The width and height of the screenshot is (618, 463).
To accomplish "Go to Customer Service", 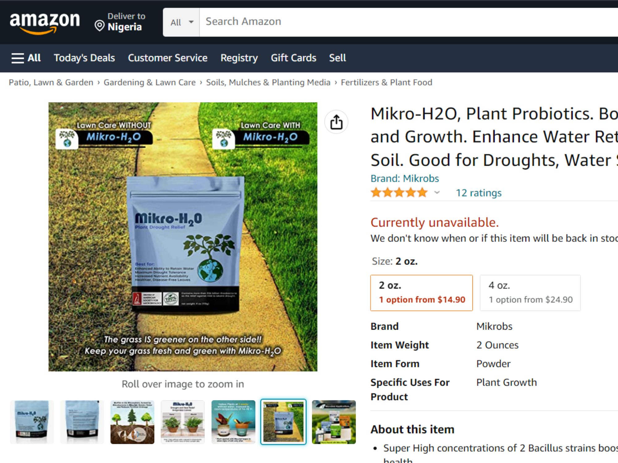I will 168,58.
